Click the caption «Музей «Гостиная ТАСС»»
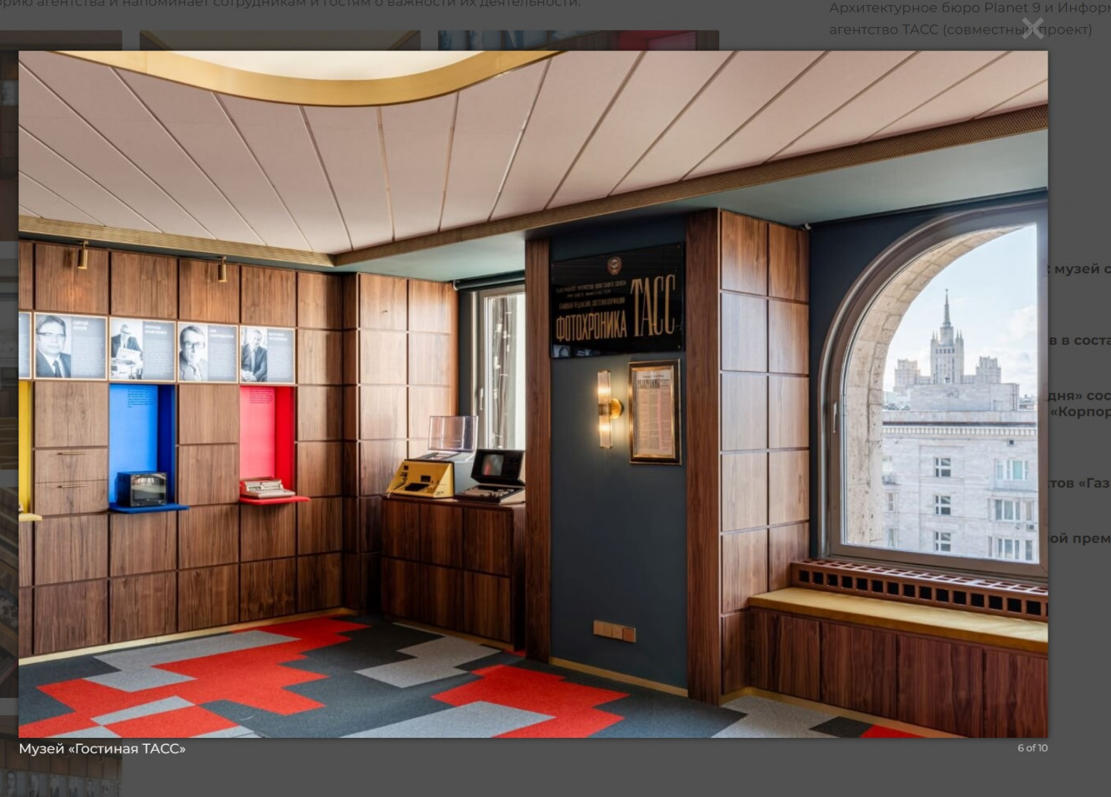1111x797 pixels. pyautogui.click(x=102, y=749)
